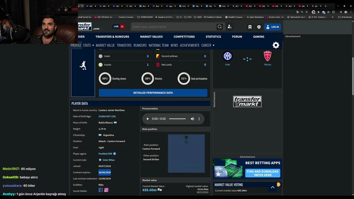Open the settings gear icon
The height and width of the screenshot is (199, 354).
276,45
